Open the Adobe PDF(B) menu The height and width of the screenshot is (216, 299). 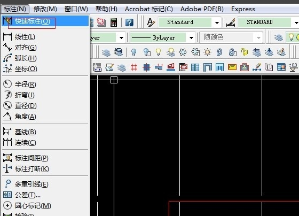(x=202, y=9)
